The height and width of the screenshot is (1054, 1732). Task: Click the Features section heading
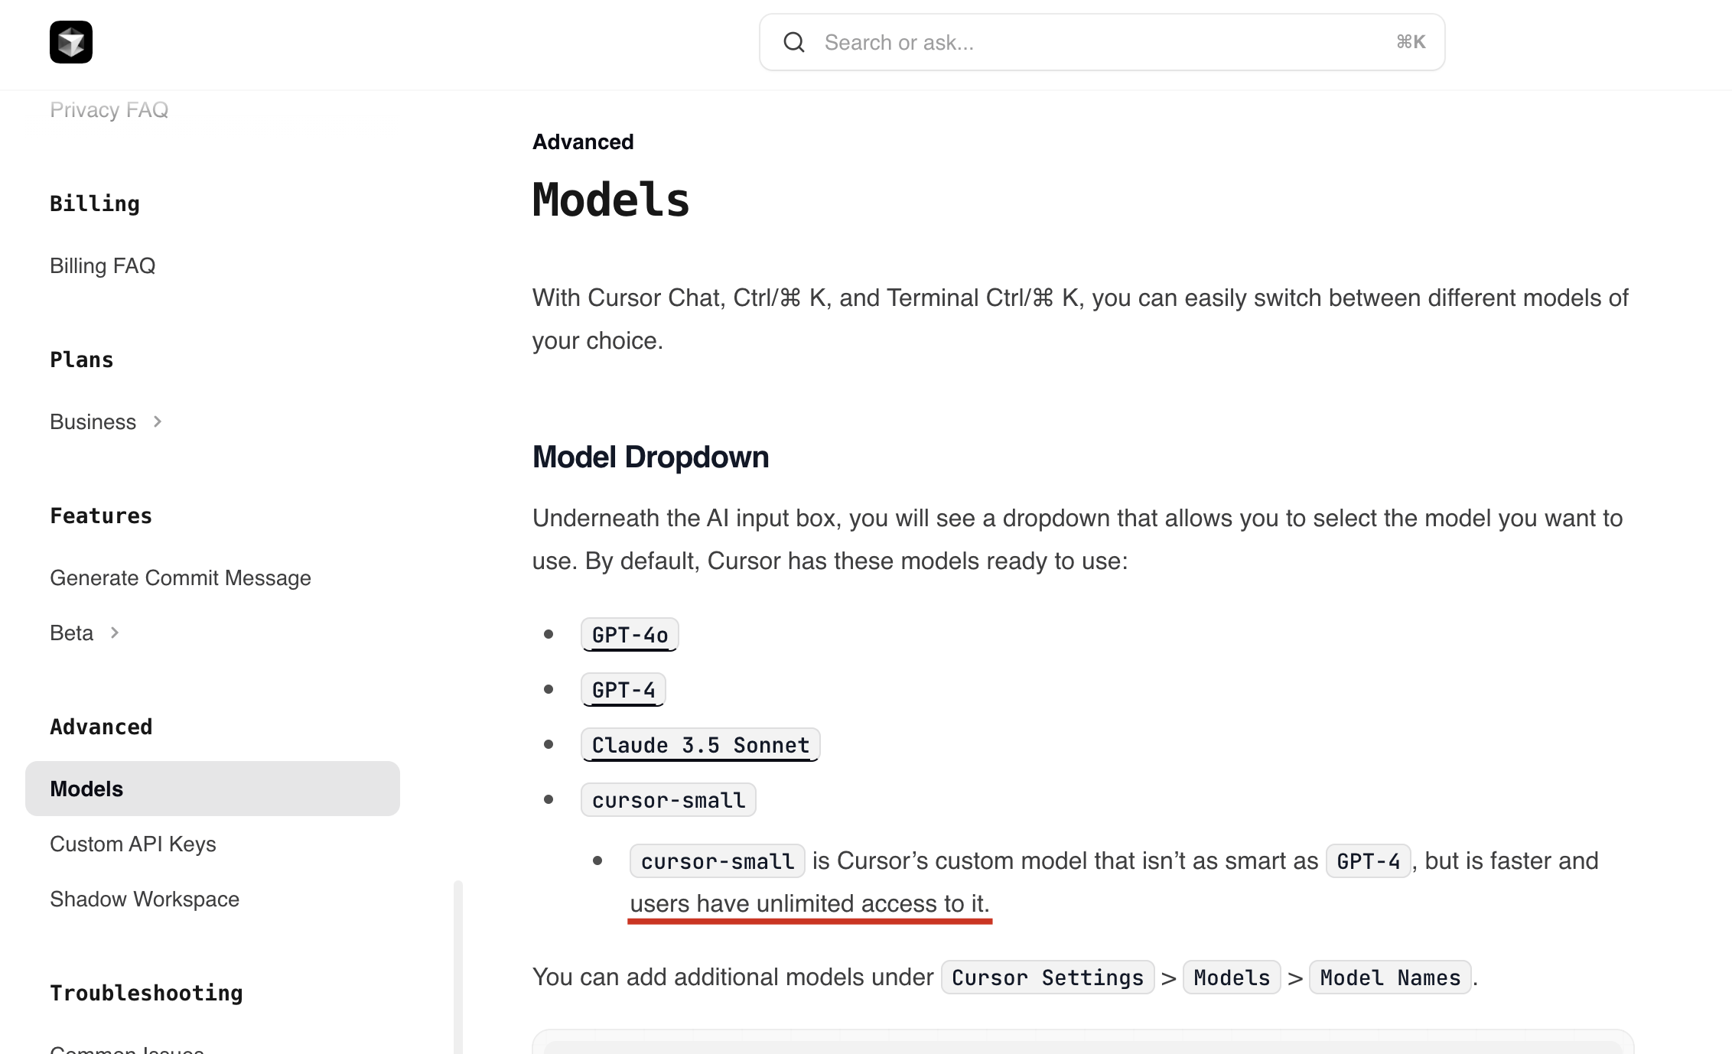click(101, 516)
